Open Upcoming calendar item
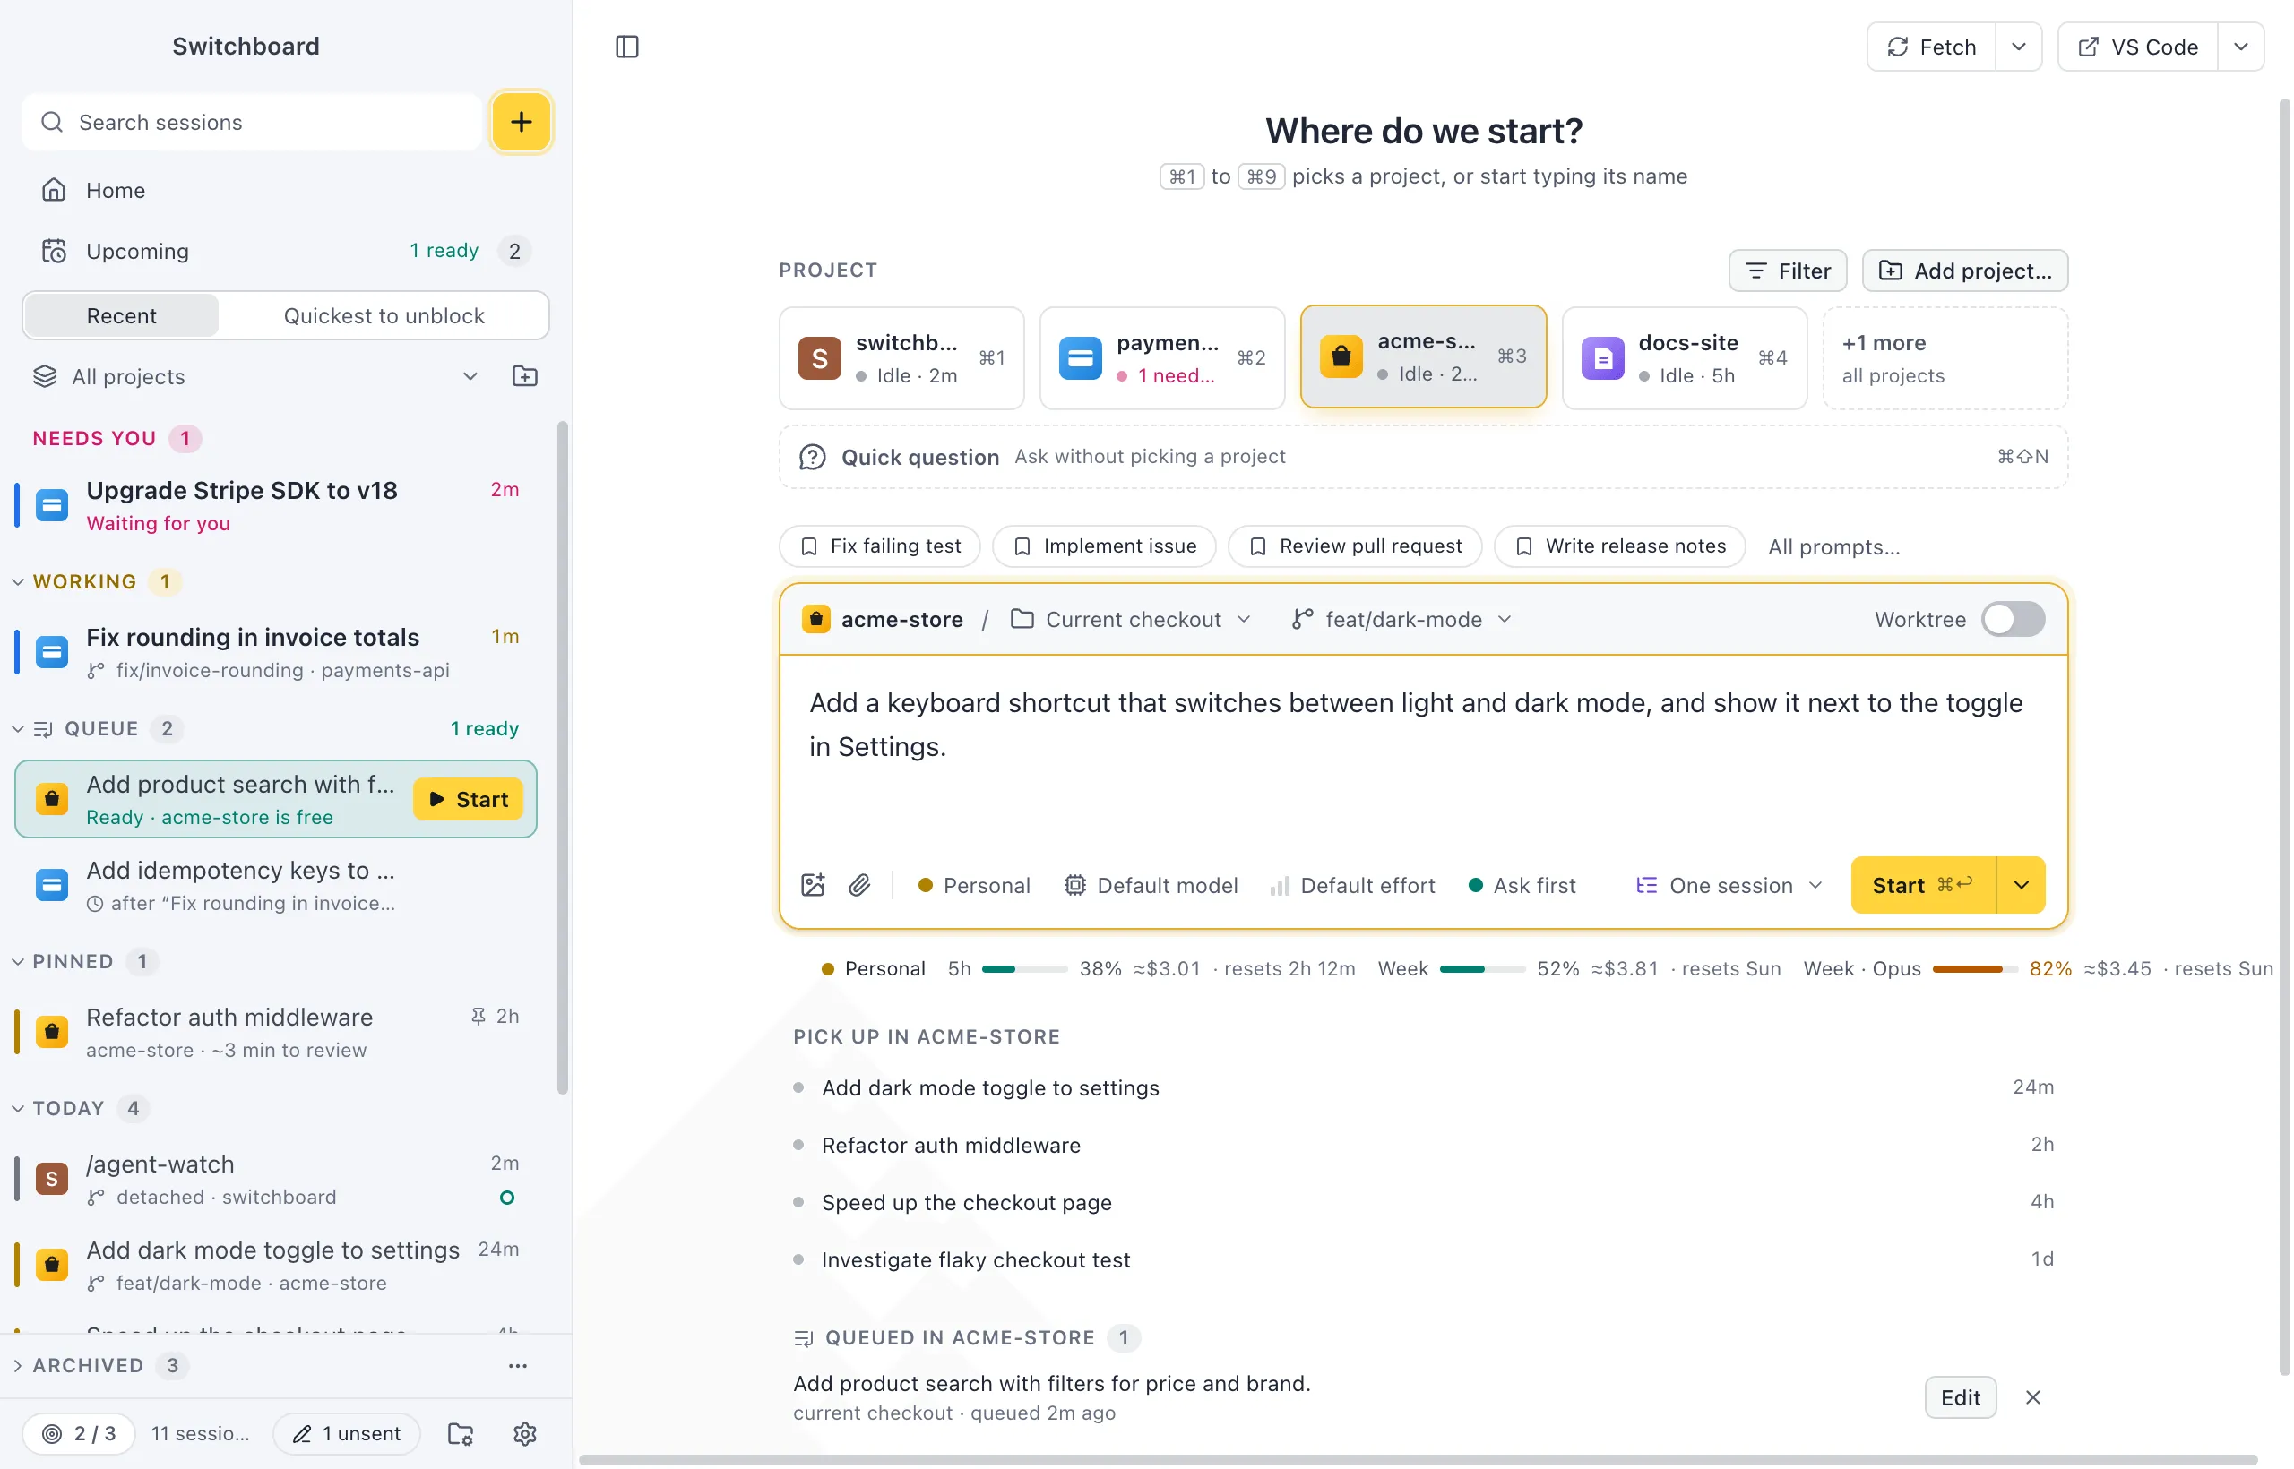Screen dimensions: 2294x1469 pyautogui.click(x=284, y=251)
